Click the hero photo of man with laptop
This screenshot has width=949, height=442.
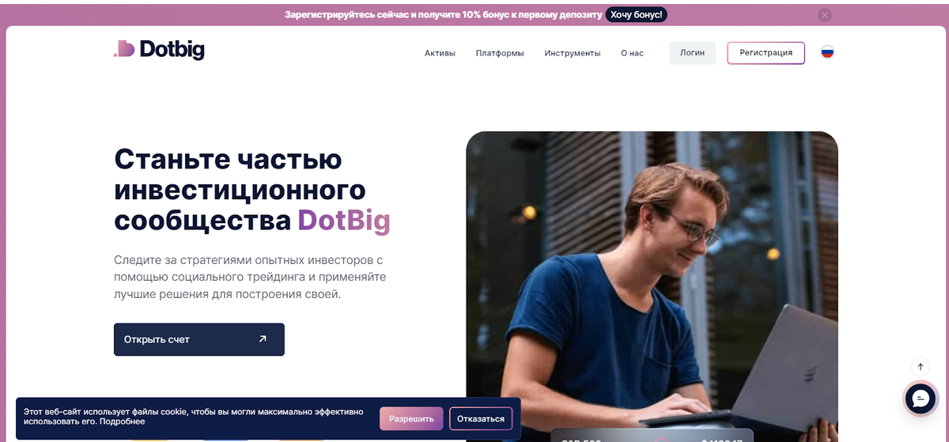click(652, 285)
